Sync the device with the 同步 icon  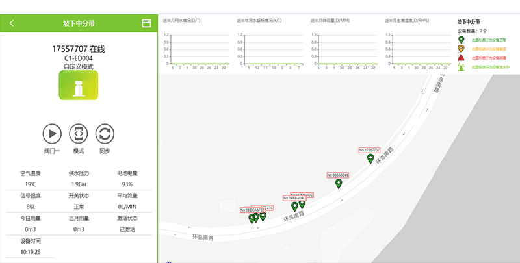pyautogui.click(x=105, y=134)
